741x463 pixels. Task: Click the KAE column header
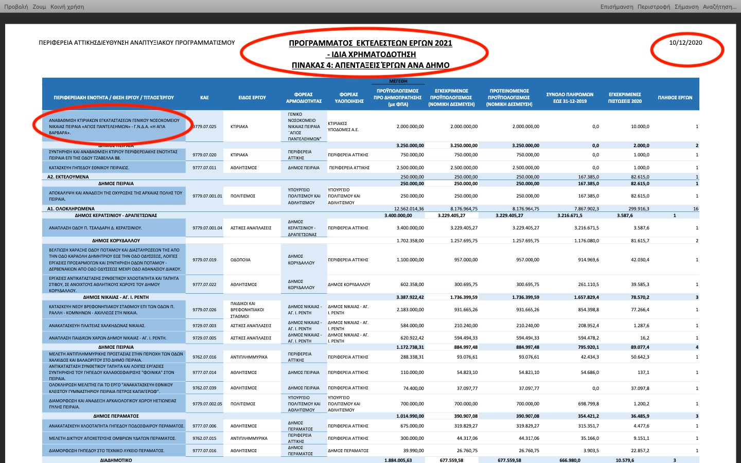tap(204, 98)
